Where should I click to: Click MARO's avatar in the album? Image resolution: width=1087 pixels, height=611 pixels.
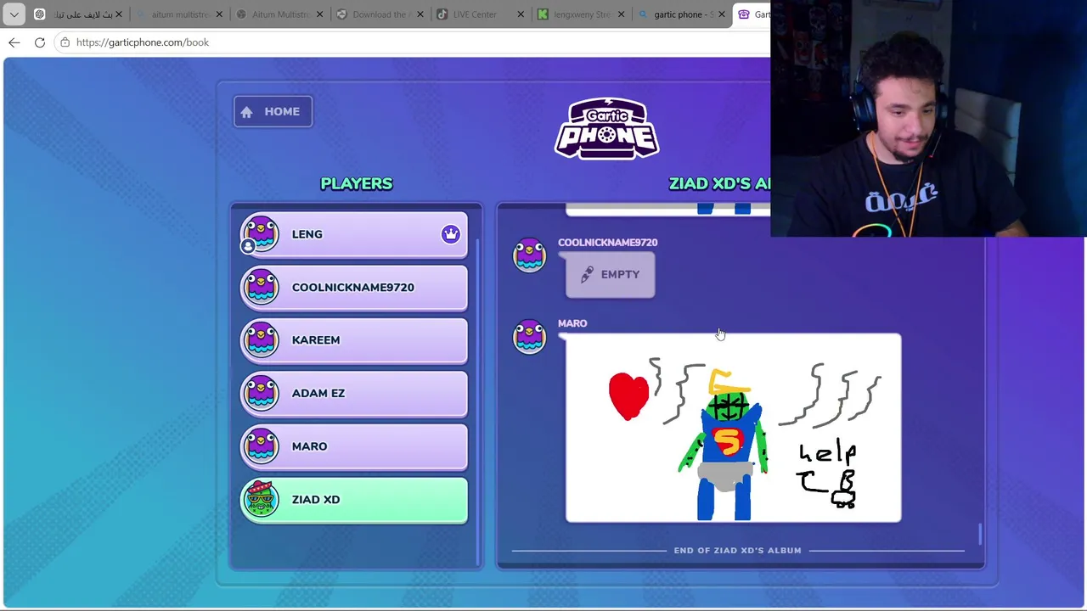pos(529,336)
